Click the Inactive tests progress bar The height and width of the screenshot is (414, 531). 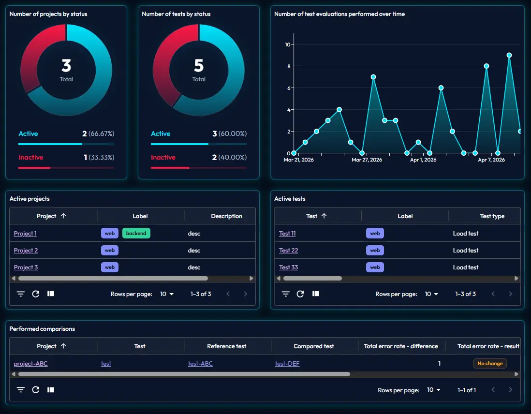pos(199,168)
